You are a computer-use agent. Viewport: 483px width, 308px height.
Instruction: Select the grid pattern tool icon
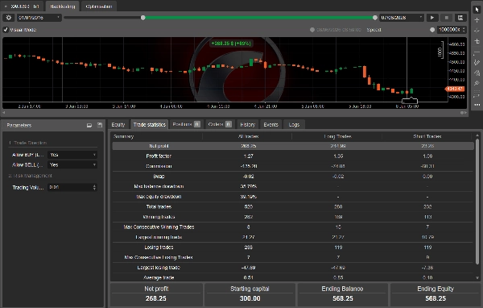pyautogui.click(x=477, y=94)
